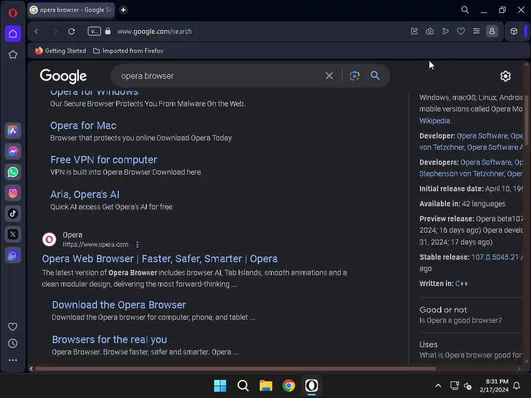Image resolution: width=531 pixels, height=398 pixels.
Task: Open the profile account icon
Action: tap(492, 31)
